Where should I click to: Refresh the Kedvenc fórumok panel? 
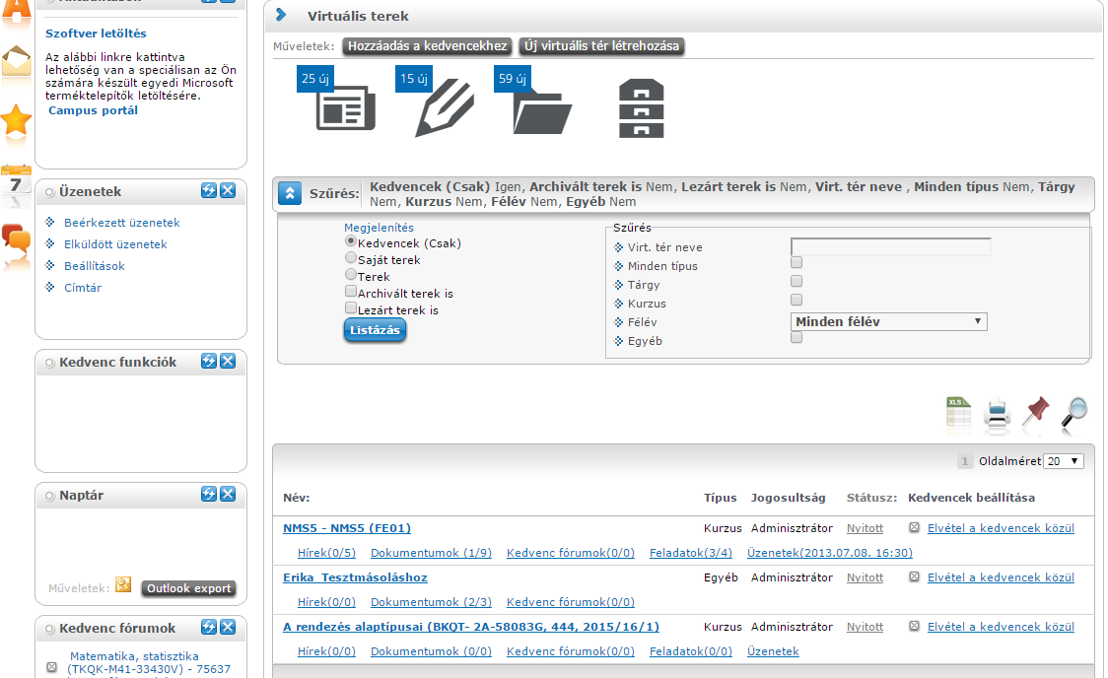coord(208,627)
